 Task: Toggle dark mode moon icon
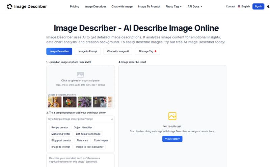(x=268, y=6)
